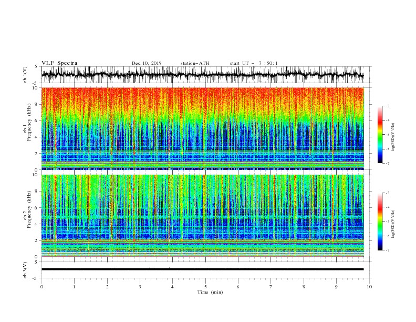This screenshot has height=322, width=416.
Task: Click the "ch.3(V)" waveform axis label
Action: pyautogui.click(x=25, y=270)
